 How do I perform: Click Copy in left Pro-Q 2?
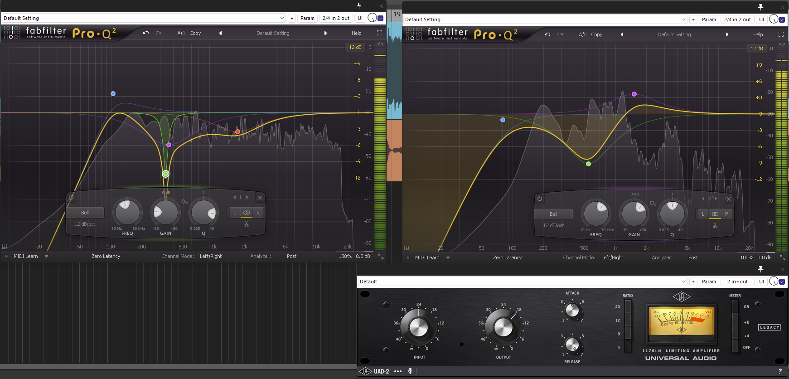195,33
